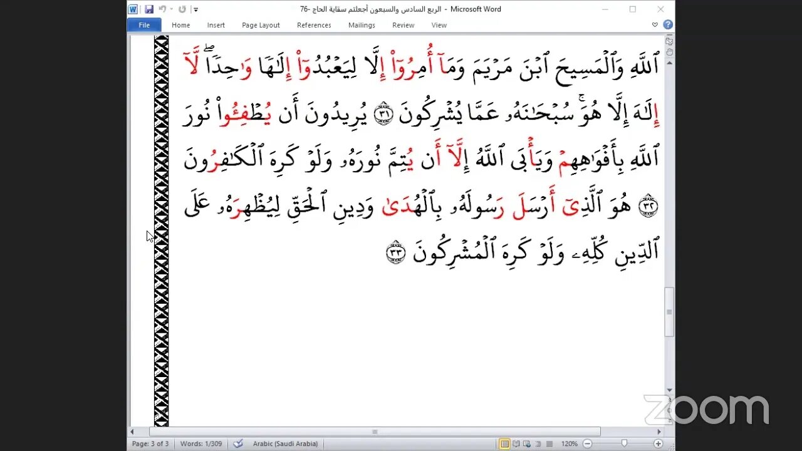Minimize the Word window
802x451 pixels.
click(x=605, y=9)
